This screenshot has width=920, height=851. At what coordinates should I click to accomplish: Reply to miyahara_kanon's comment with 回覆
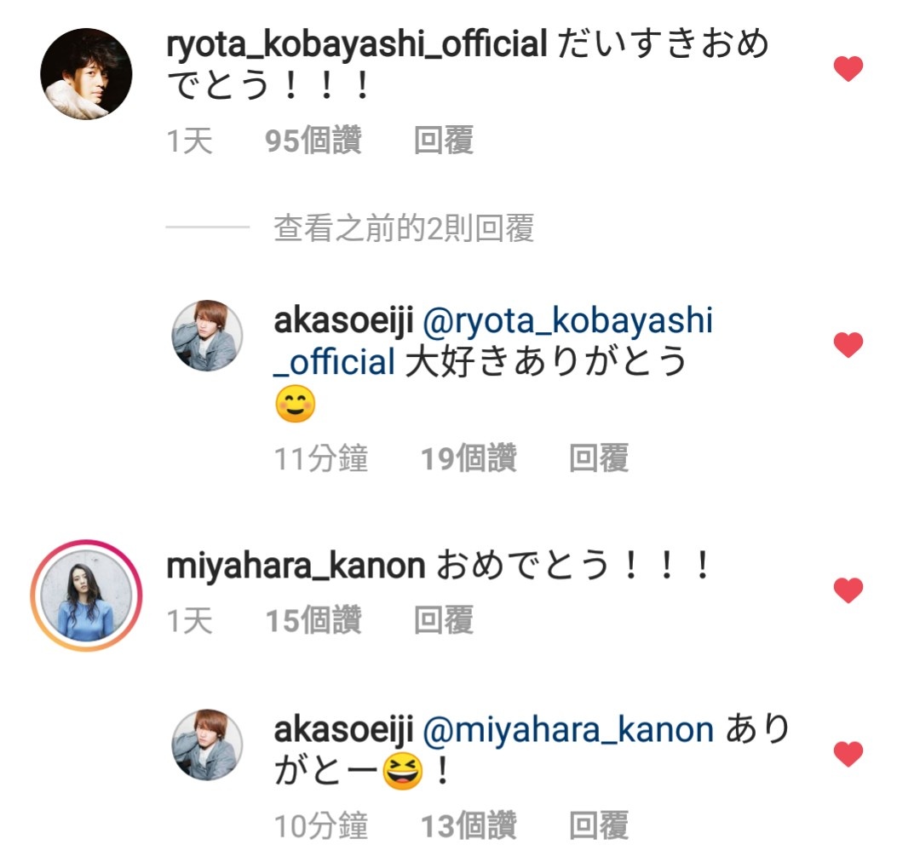coord(444,620)
